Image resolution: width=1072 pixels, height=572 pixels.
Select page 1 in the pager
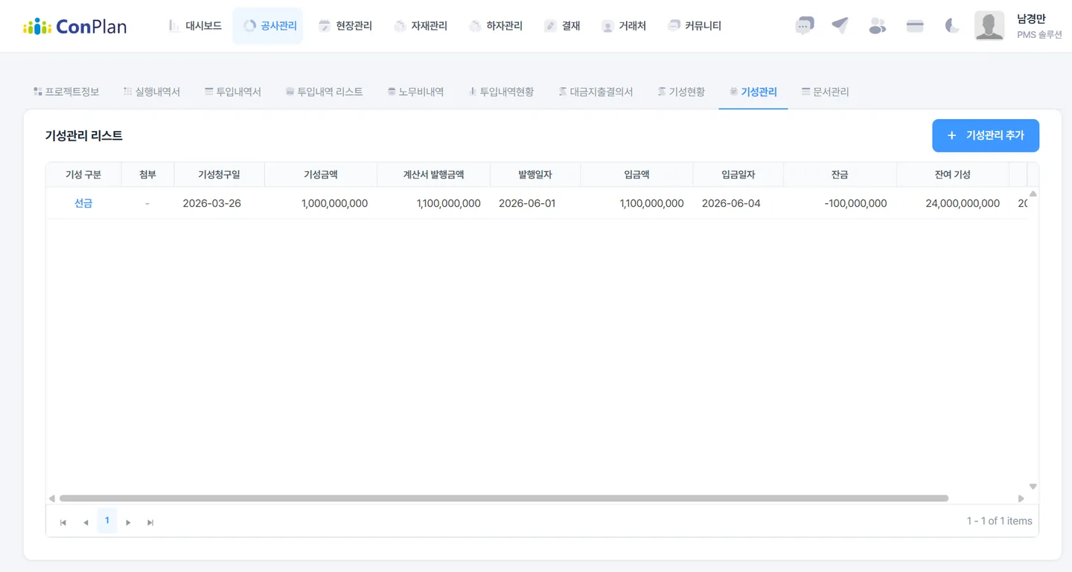click(107, 521)
